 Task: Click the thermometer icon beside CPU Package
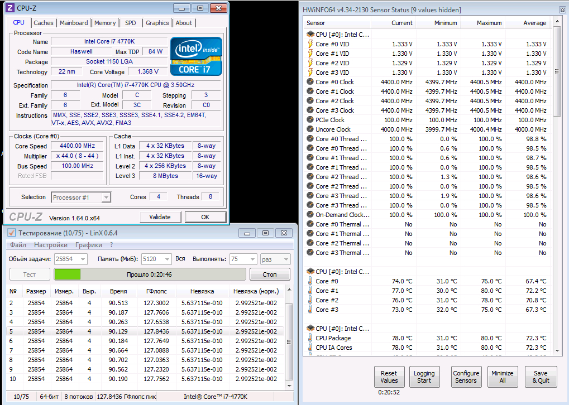point(310,337)
